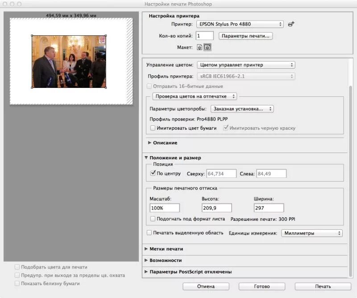This screenshot has height=298, width=357.
Task: Open Параметры печати... button
Action: click(245, 36)
